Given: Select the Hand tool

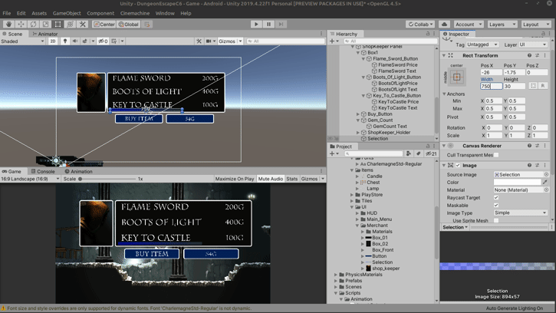Looking at the screenshot, I should (9, 24).
